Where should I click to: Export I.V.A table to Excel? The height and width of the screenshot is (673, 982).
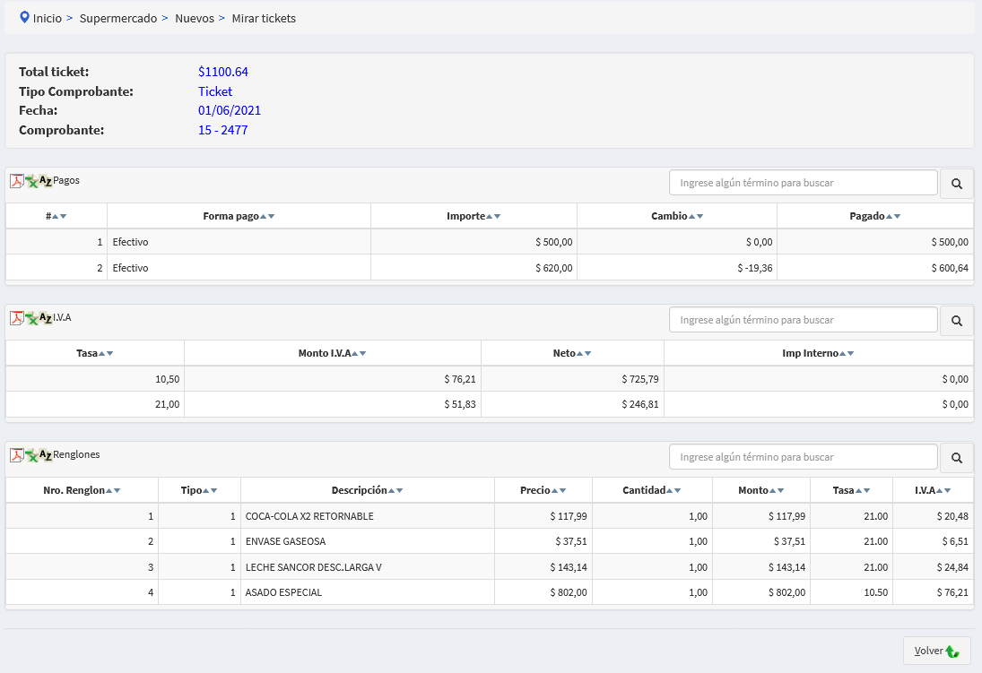click(x=31, y=318)
